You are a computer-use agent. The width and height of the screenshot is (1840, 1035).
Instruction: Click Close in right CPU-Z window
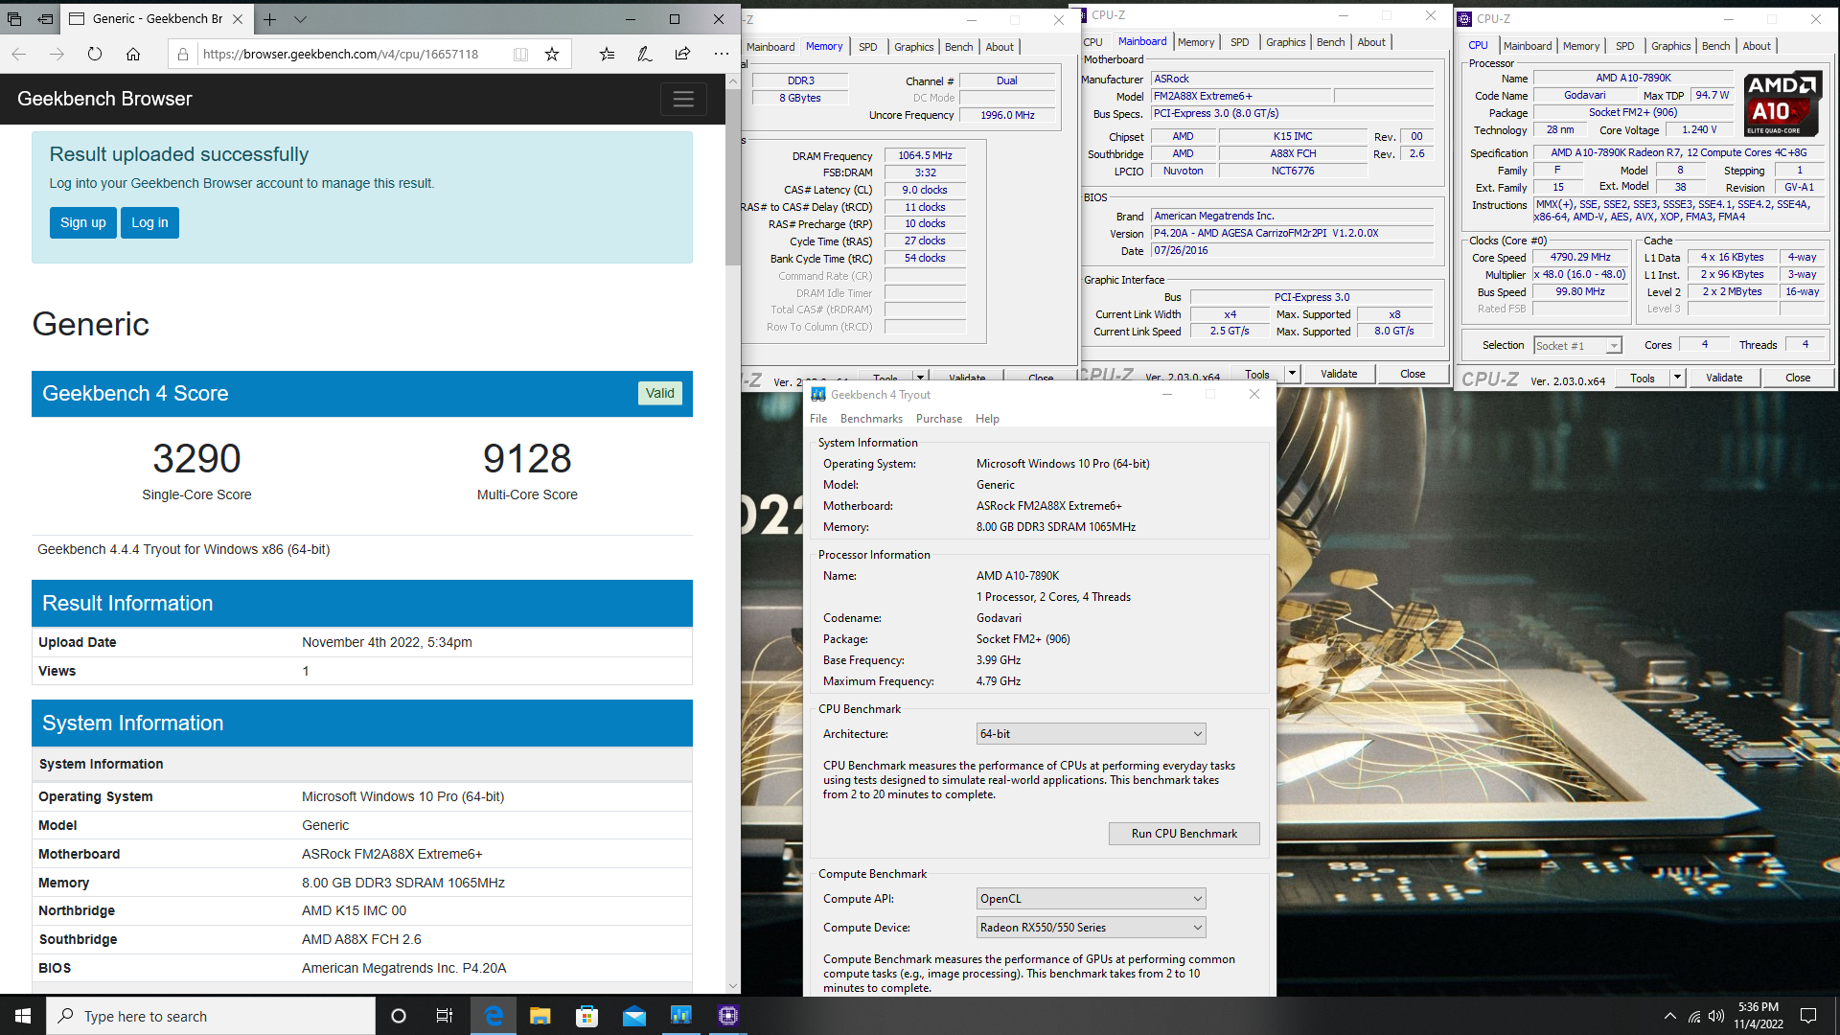[x=1797, y=379]
